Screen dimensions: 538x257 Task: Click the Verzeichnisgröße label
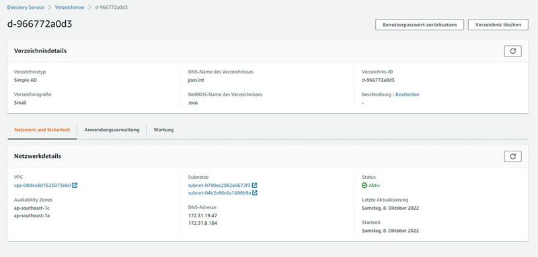[32, 94]
